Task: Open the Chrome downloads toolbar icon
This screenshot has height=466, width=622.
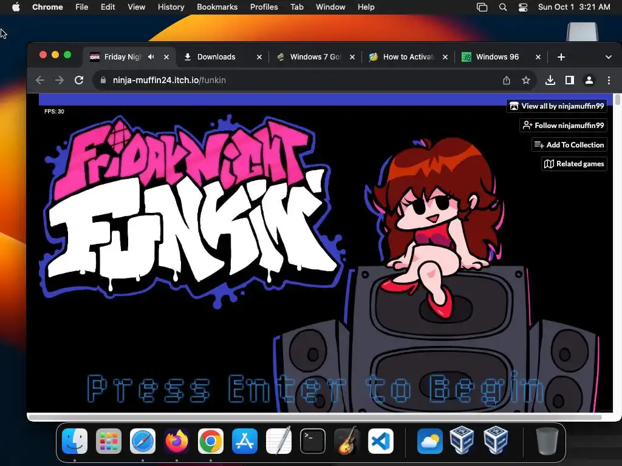Action: (550, 81)
